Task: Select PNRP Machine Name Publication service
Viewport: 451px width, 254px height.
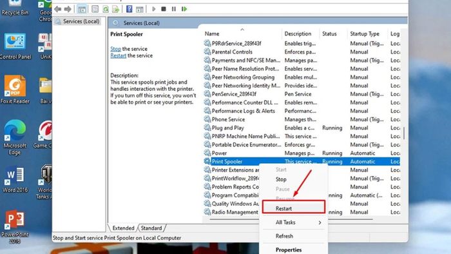Action: [x=302, y=136]
